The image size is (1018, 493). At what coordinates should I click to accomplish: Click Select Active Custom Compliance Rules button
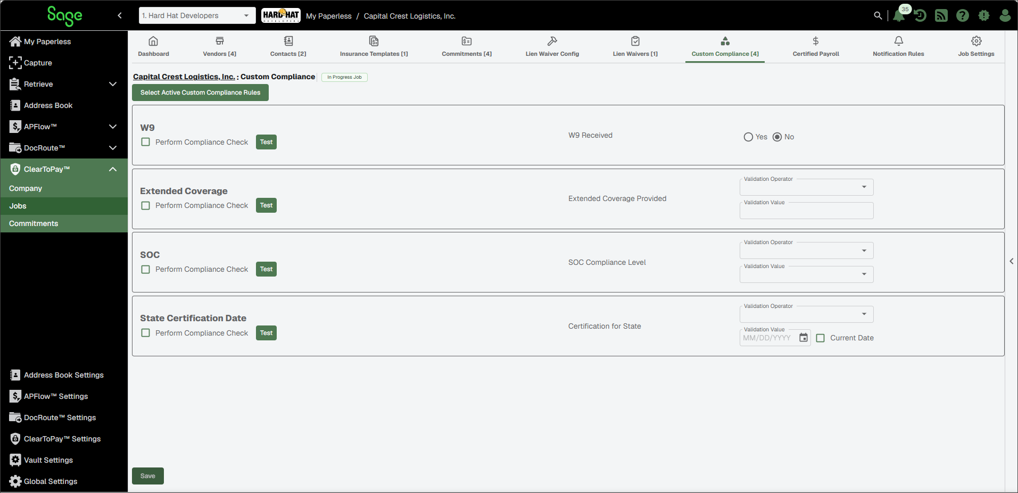click(x=200, y=93)
